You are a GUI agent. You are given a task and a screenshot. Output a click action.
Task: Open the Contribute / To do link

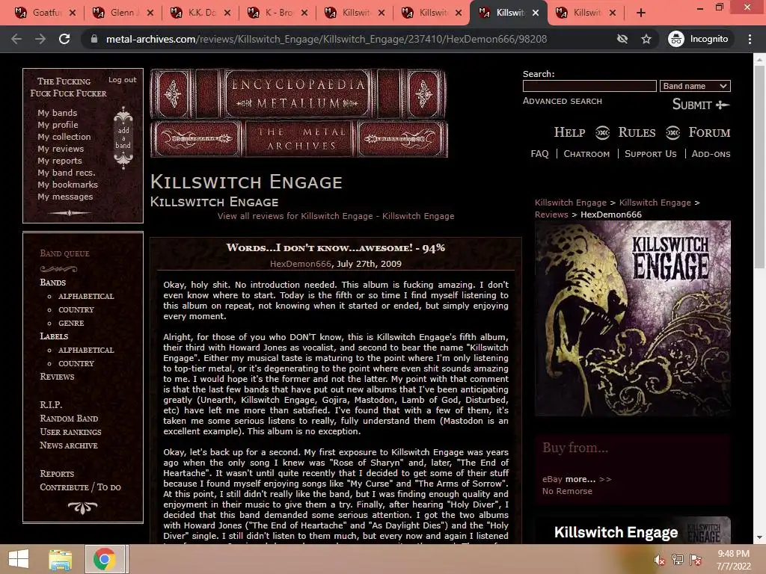[x=80, y=487]
